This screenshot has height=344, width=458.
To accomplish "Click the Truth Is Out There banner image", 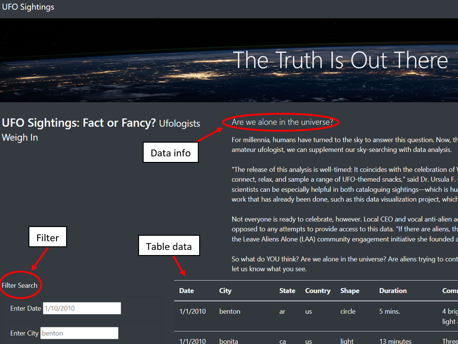I will (x=229, y=60).
